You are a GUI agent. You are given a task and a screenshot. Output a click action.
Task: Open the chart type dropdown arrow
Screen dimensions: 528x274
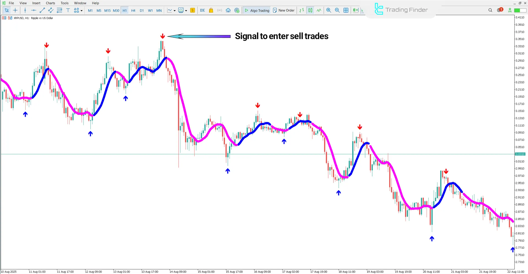click(x=174, y=10)
